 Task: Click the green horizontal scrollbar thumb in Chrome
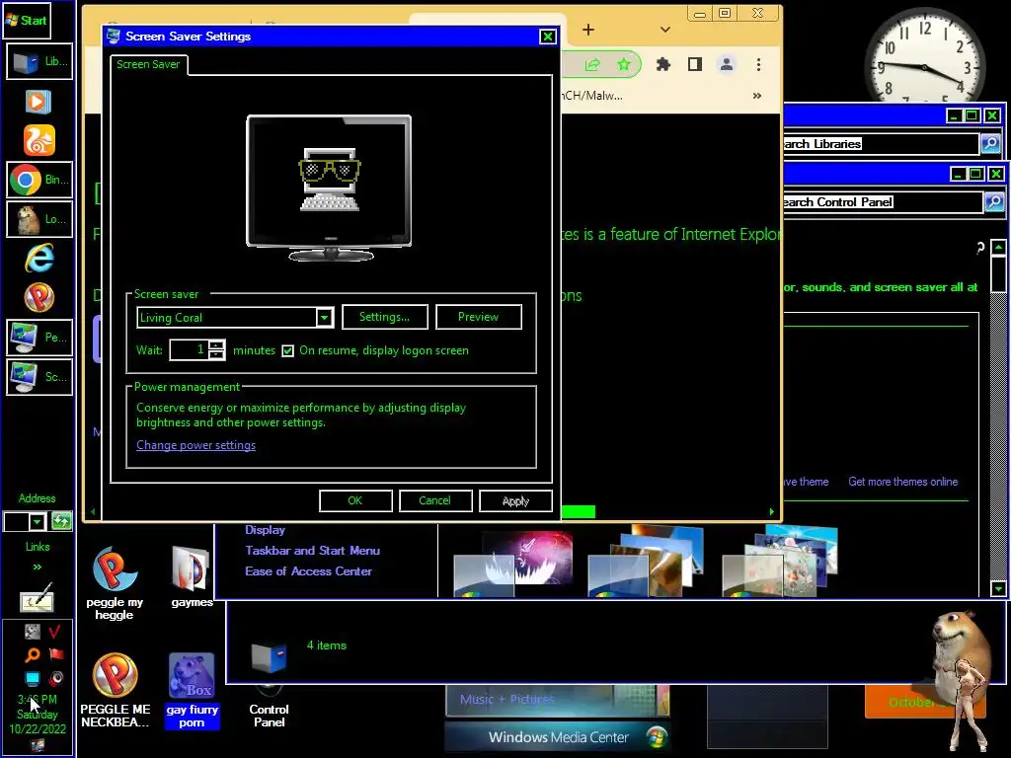[579, 512]
